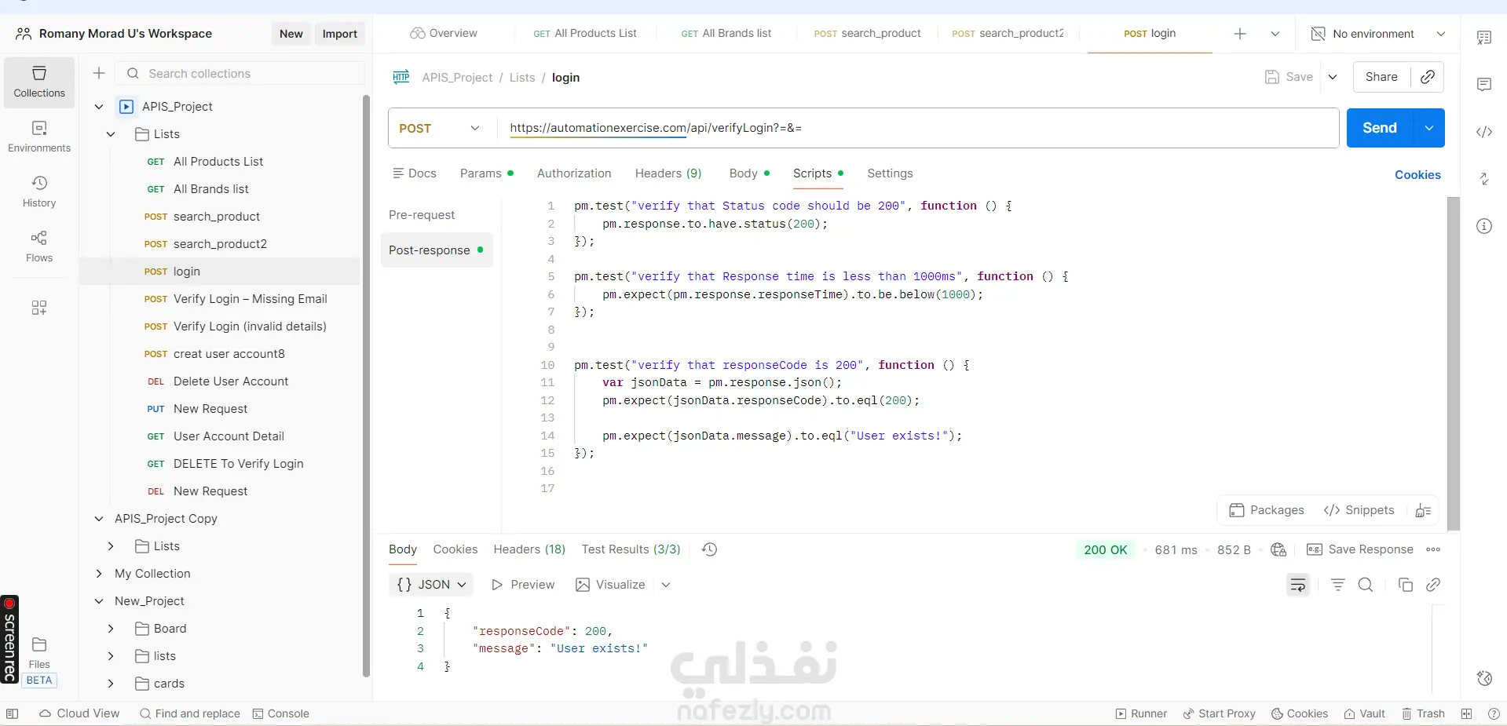Click the Send button

[1380, 128]
